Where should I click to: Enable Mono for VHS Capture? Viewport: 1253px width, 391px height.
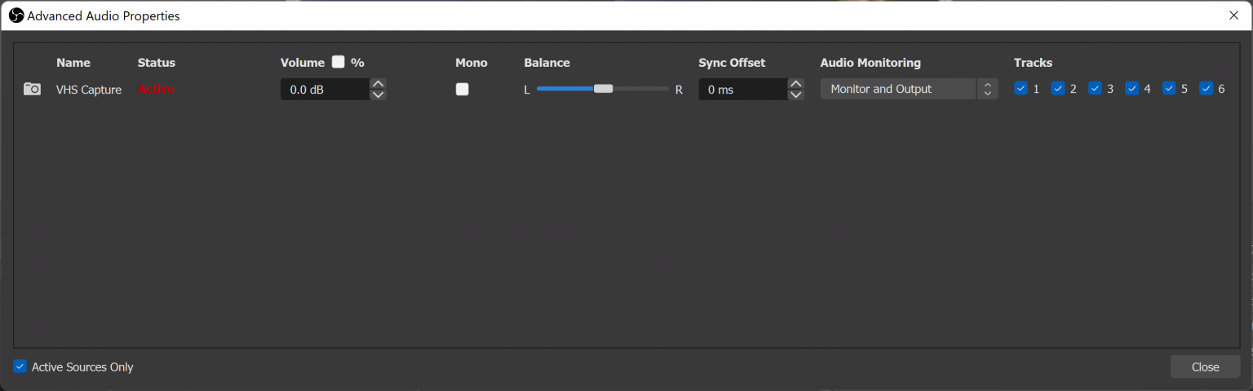tap(463, 90)
